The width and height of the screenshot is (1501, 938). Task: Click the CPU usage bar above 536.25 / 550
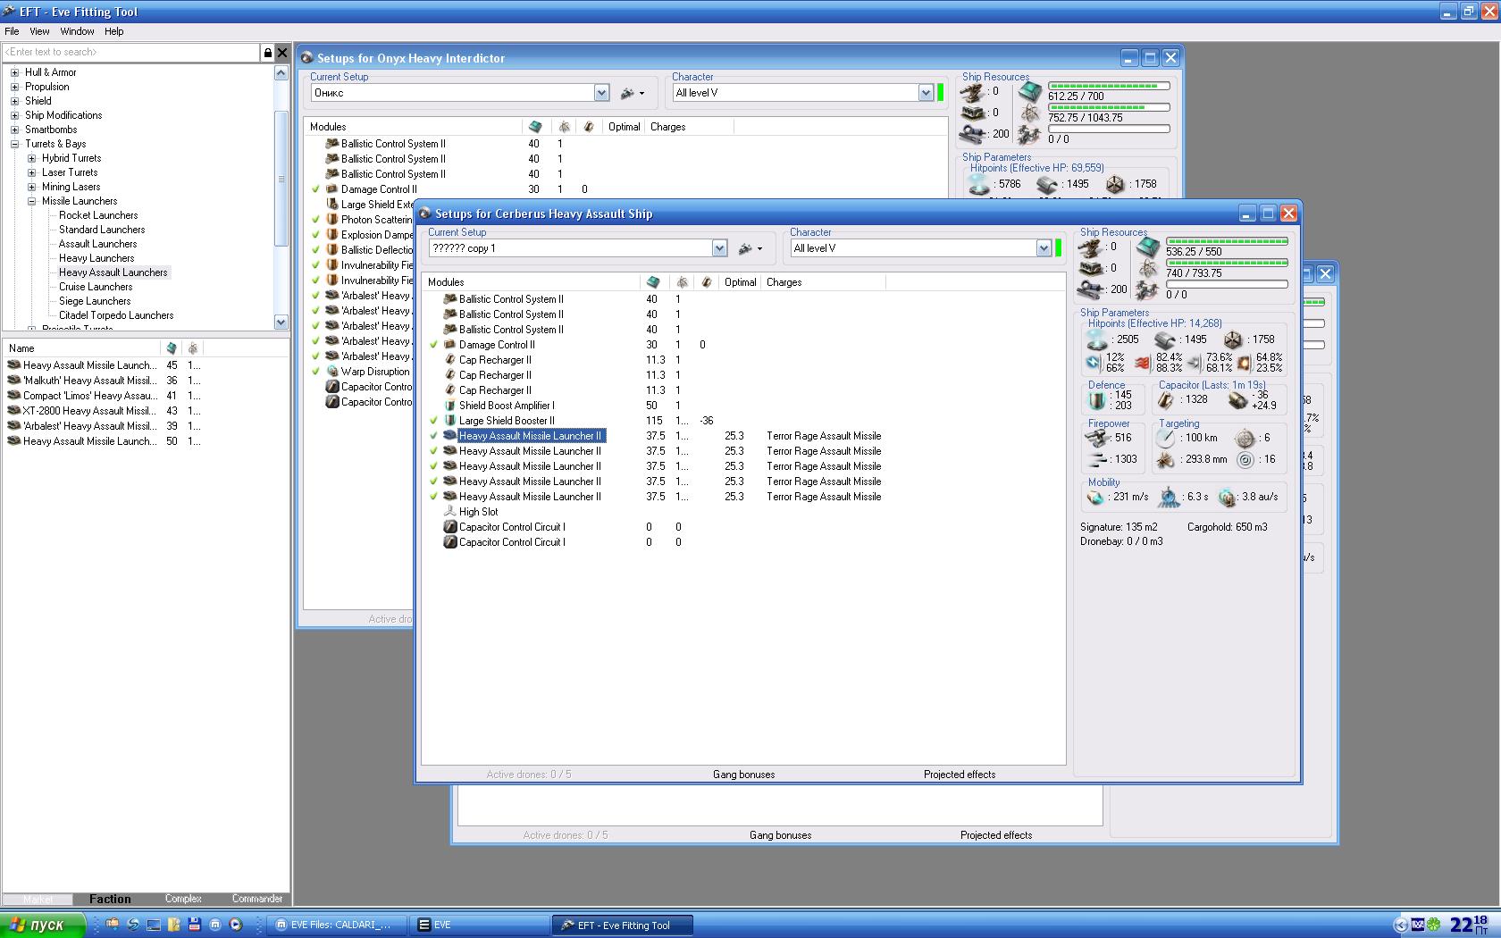1227,241
